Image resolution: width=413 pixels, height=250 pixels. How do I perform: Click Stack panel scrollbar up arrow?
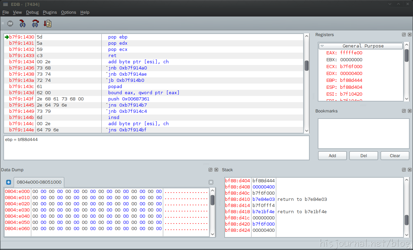[x=407, y=180]
